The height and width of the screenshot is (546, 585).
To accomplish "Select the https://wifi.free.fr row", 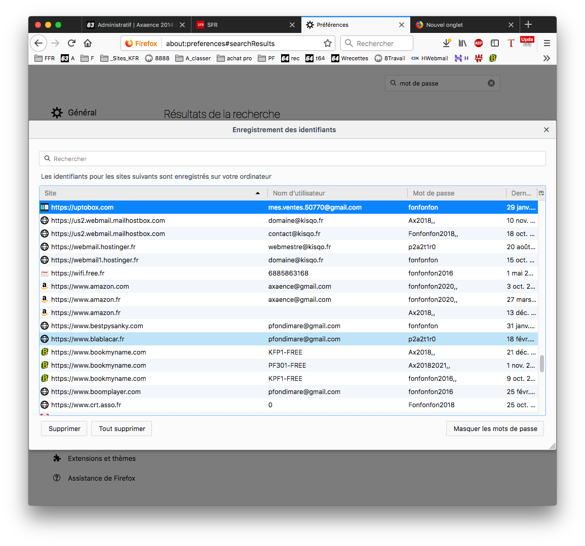I will tap(289, 273).
